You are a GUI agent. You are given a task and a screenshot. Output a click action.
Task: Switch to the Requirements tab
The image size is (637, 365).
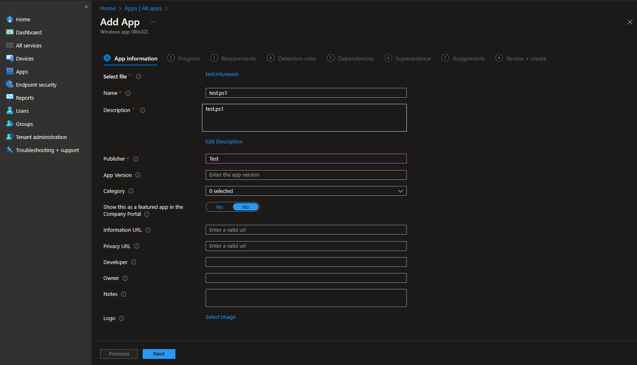(x=233, y=58)
